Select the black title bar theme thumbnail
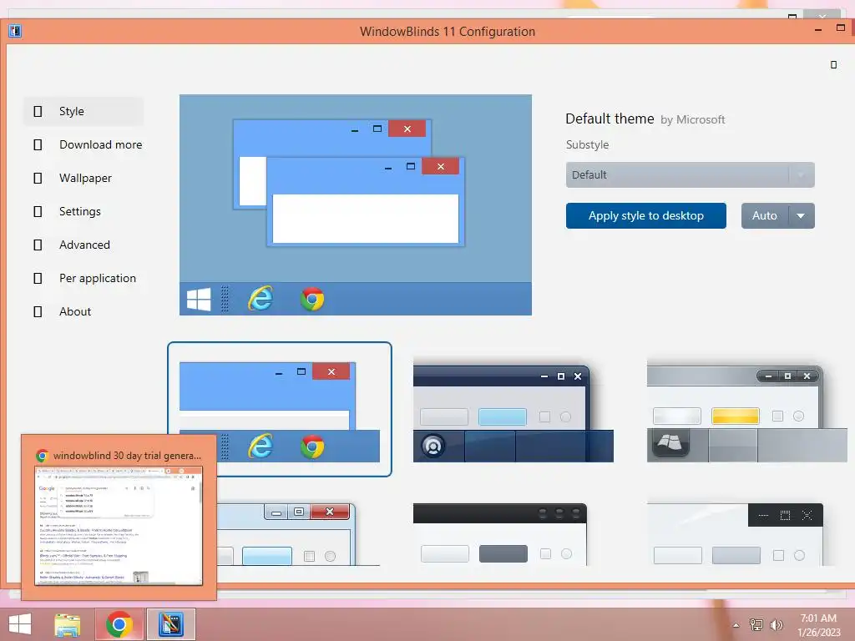The image size is (855, 641). point(500,534)
